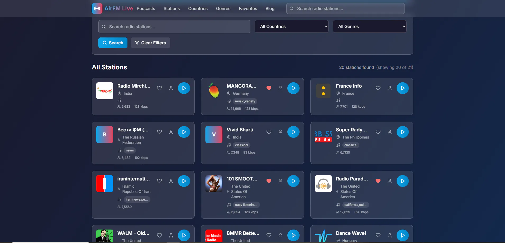This screenshot has height=243, width=505.
Task: Favorite Super Radyo with the heart icon
Action: click(378, 132)
